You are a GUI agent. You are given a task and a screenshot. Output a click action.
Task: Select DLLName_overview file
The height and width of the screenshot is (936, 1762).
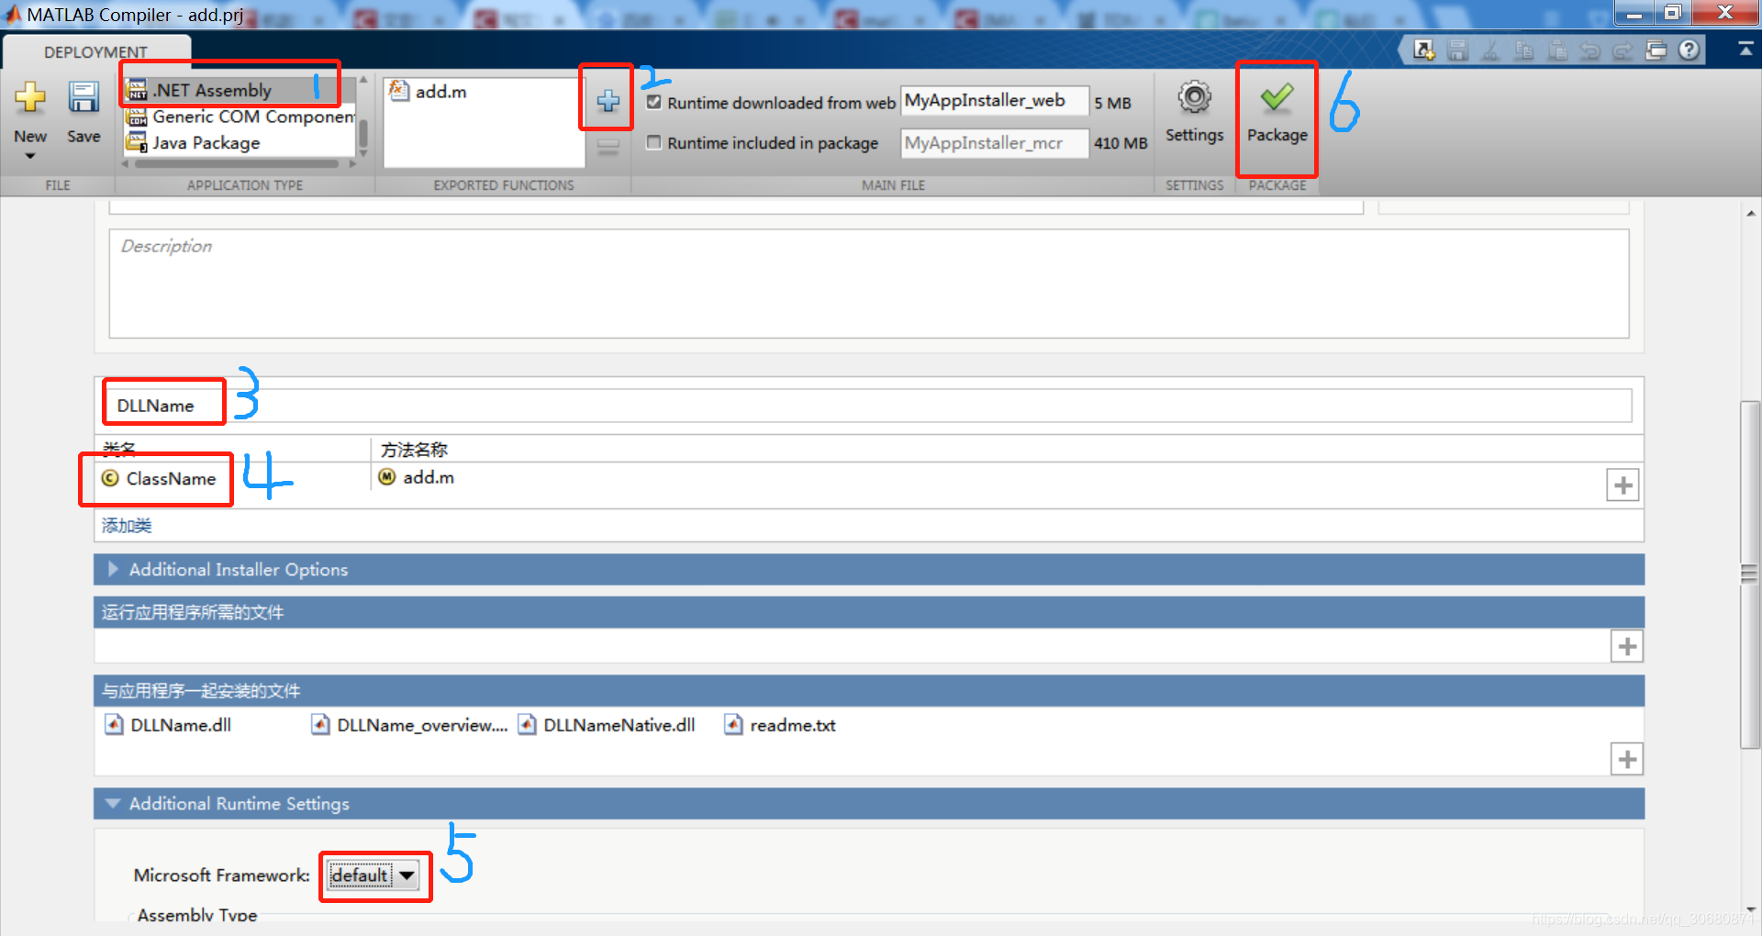point(410,725)
